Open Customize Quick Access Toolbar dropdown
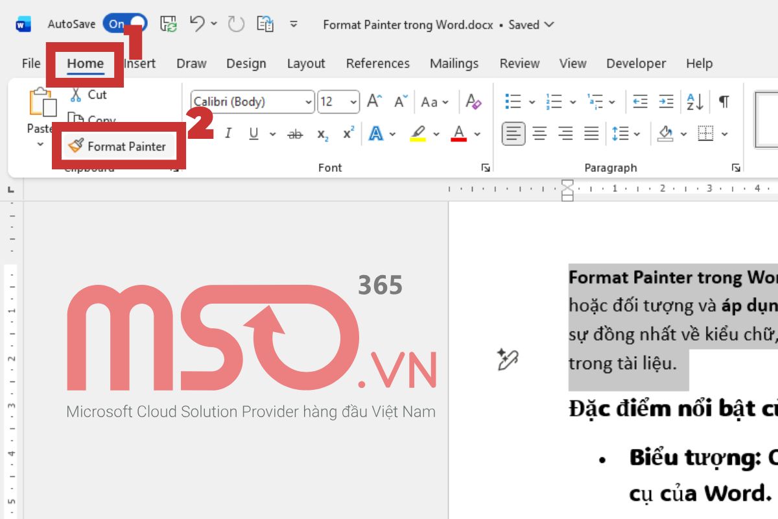This screenshot has height=519, width=778. 294,25
